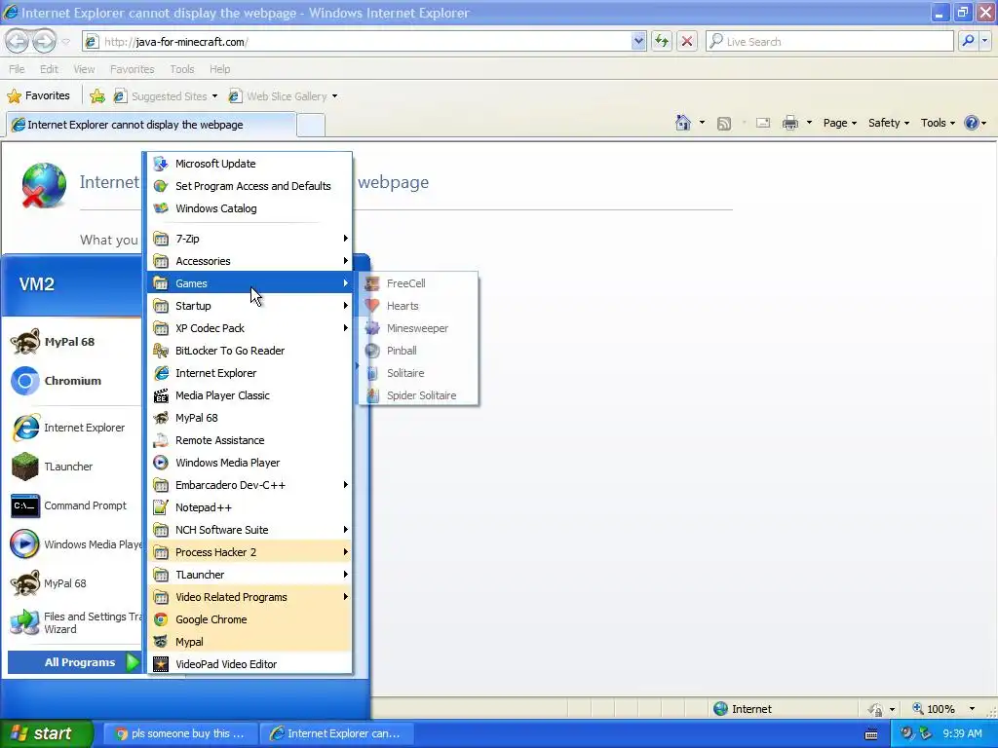Expand NCH Software Suite folder
998x748 pixels.
coord(249,529)
